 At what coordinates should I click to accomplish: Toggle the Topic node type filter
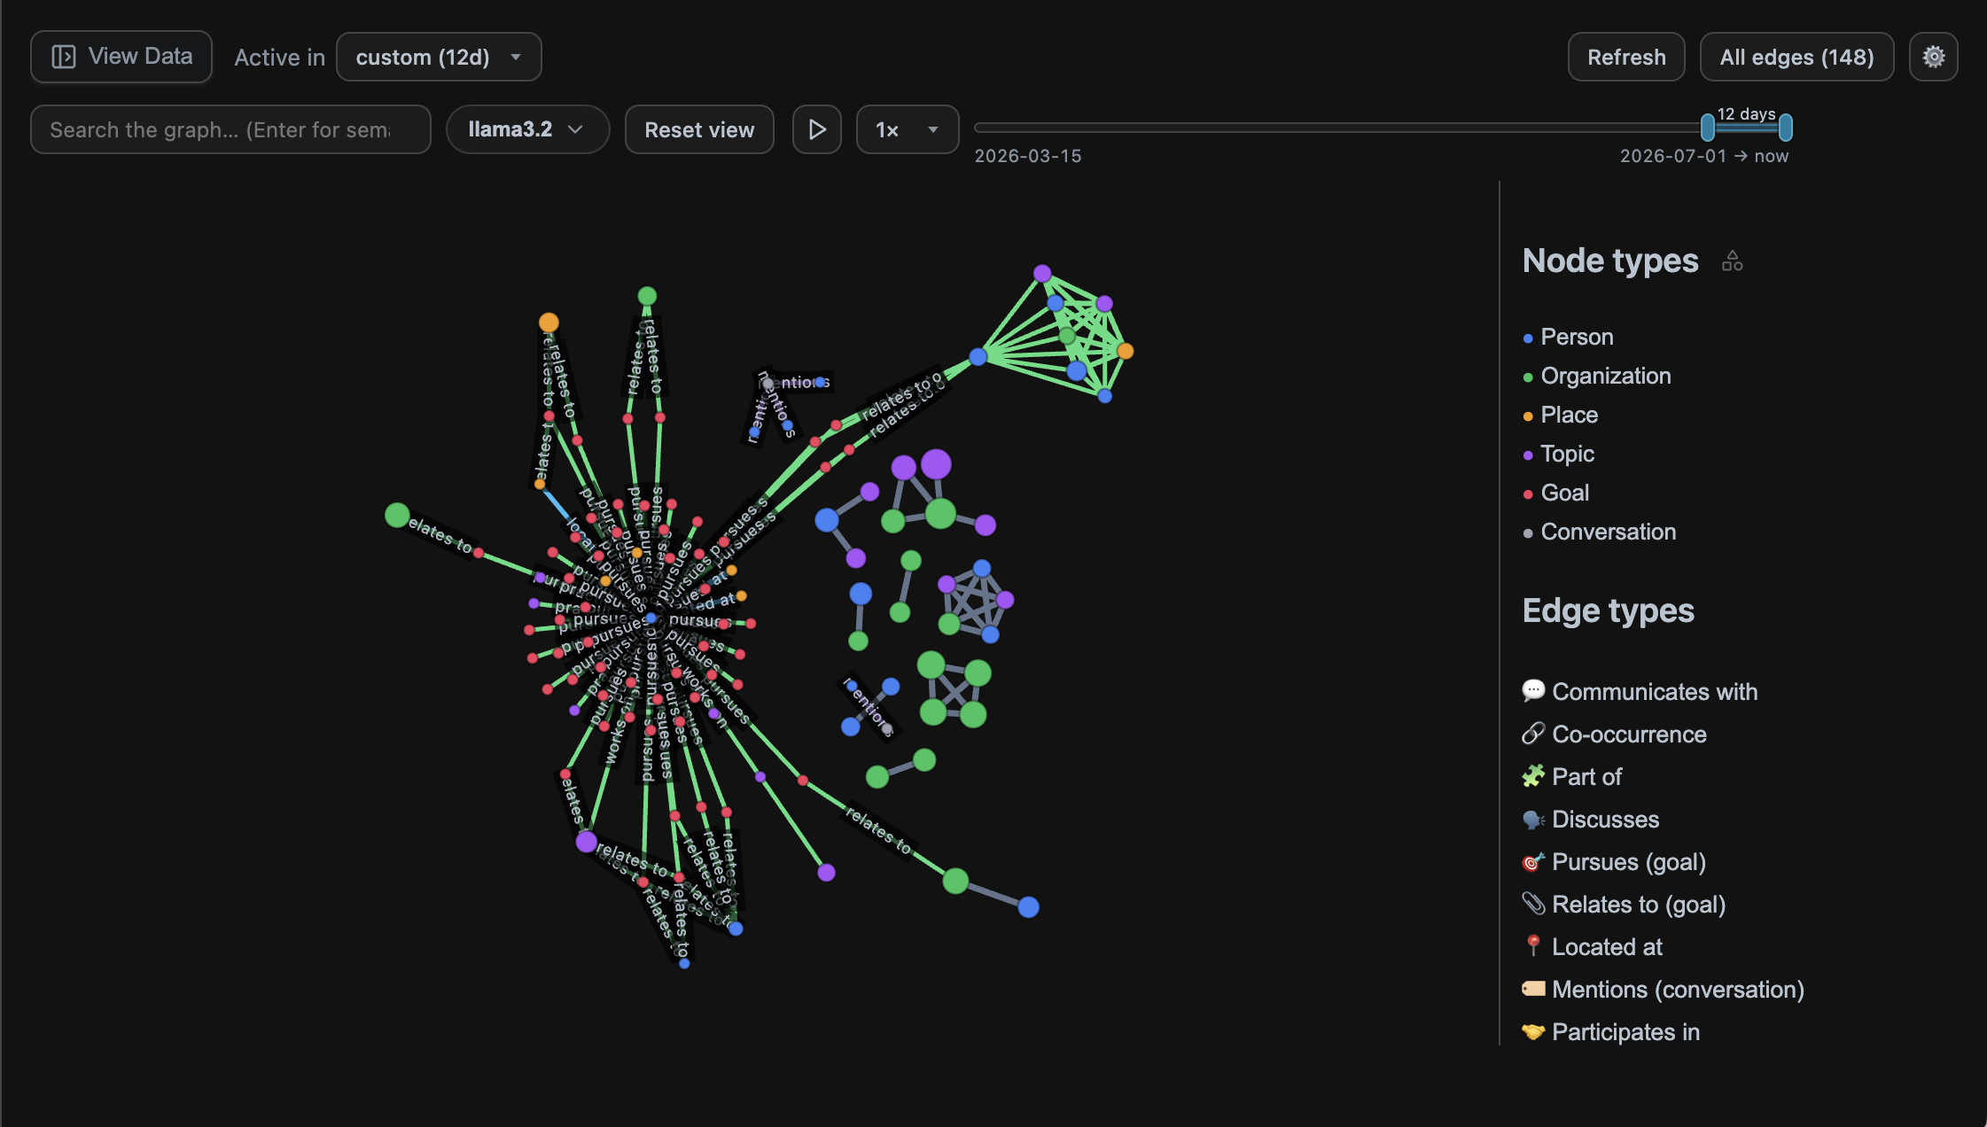click(x=1559, y=454)
